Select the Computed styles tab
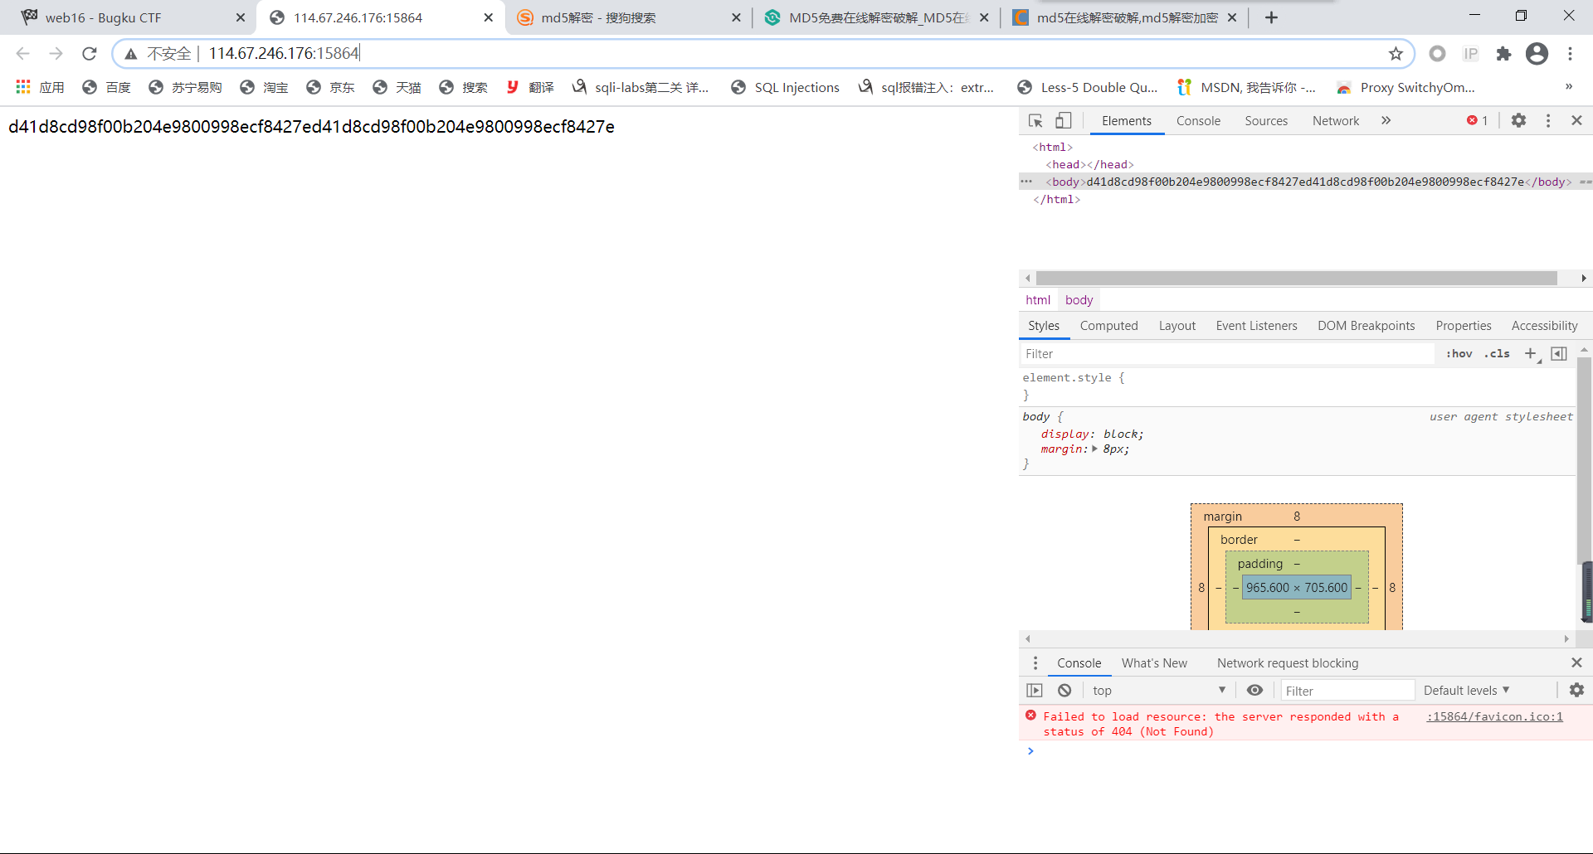 coord(1108,326)
